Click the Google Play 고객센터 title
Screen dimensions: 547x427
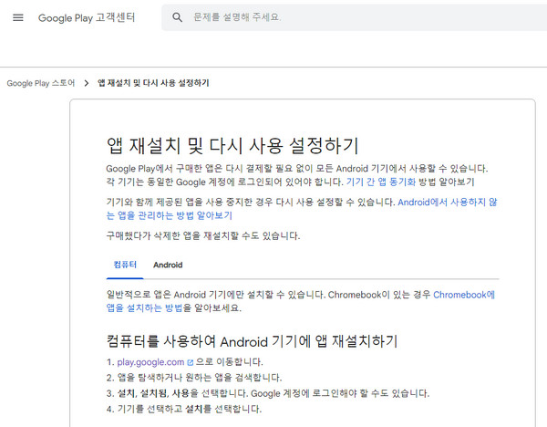87,18
